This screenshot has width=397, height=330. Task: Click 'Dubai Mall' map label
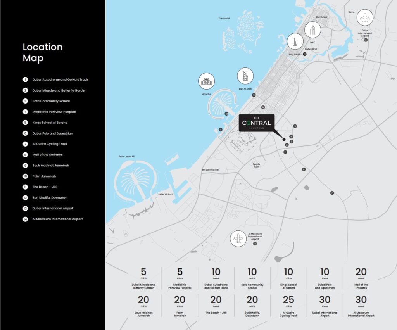[311, 49]
